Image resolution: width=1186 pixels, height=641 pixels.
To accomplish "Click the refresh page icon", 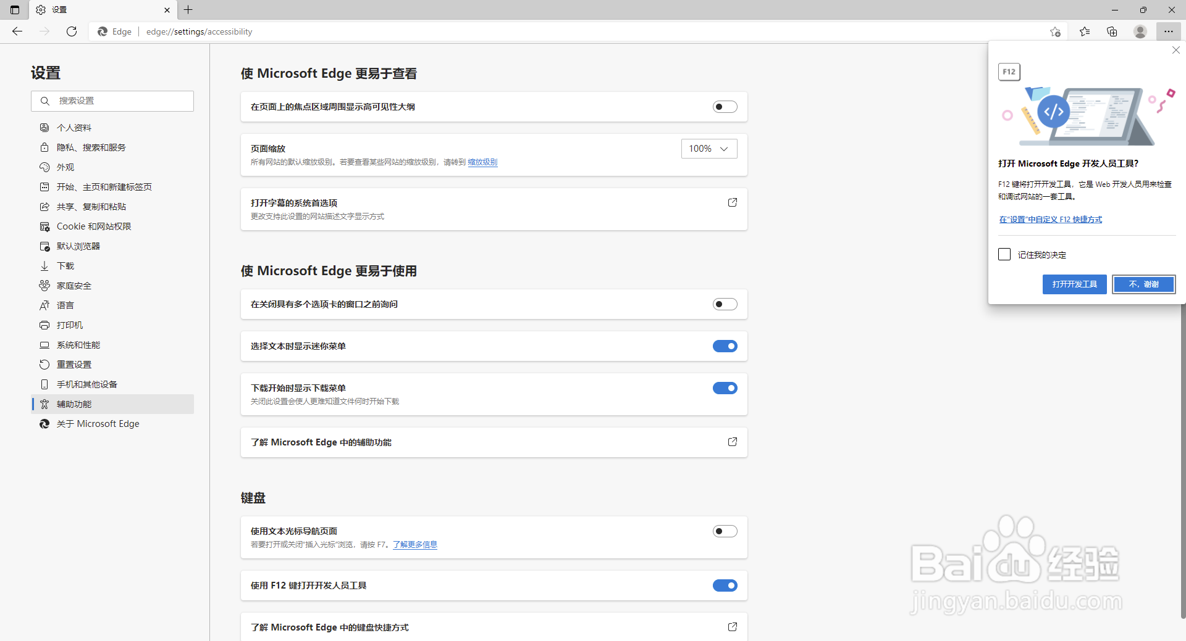I will 72,31.
